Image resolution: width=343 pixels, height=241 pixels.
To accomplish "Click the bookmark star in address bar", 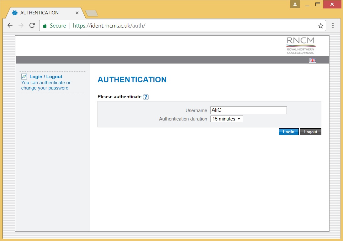I will point(321,25).
